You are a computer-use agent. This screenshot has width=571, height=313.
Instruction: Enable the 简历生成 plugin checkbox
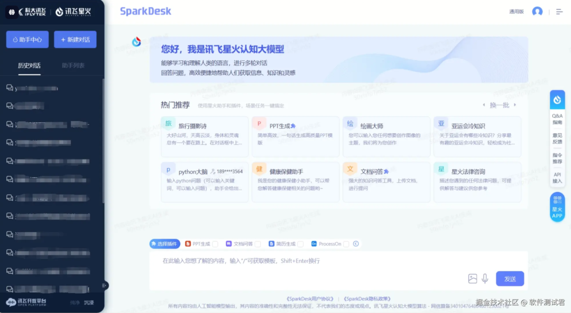click(x=300, y=244)
